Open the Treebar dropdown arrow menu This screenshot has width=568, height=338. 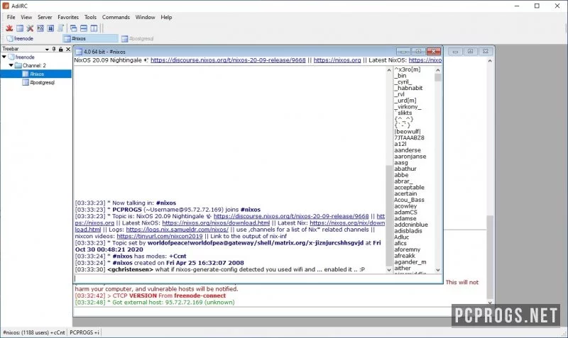pyautogui.click(x=47, y=49)
